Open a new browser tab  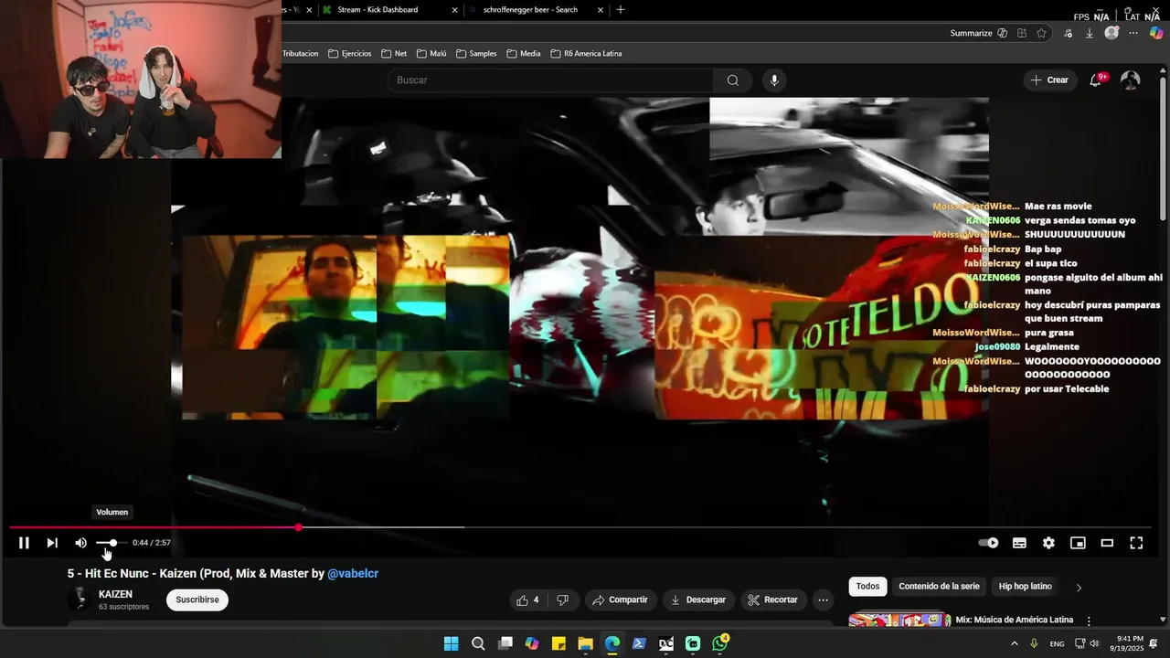coord(621,10)
